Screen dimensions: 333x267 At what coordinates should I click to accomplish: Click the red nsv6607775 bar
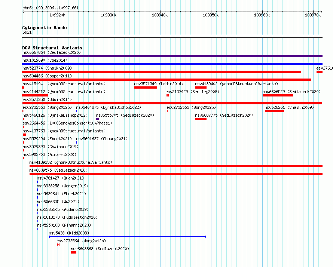click(x=201, y=119)
